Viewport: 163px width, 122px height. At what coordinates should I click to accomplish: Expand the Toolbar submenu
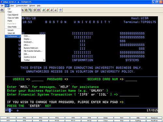click(x=33, y=60)
